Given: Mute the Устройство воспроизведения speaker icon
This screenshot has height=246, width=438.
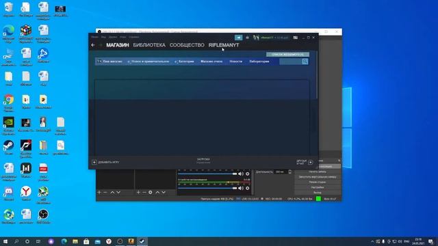Looking at the screenshot, I should pyautogui.click(x=241, y=189).
